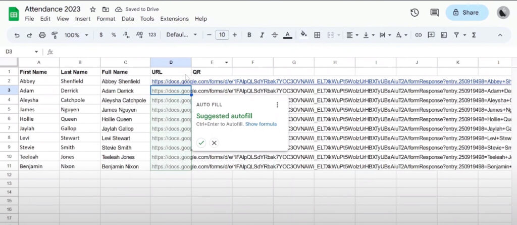The width and height of the screenshot is (517, 225).
Task: Select the Paint format tool
Action: point(55,35)
